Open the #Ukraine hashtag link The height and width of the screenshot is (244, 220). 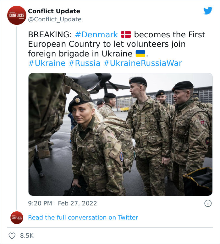[47, 63]
